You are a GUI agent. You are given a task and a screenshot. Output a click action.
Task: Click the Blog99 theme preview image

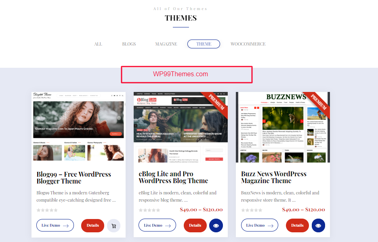(79, 127)
